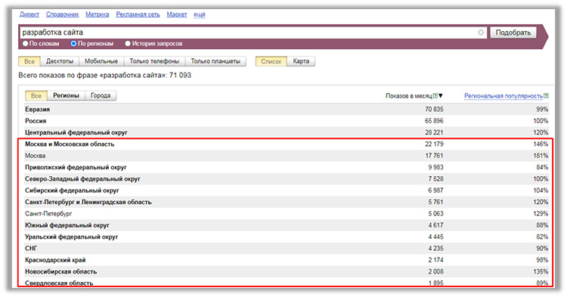Viewport: 567px width, 297px height.
Task: Select the По регионам radio button
Action: coord(73,43)
